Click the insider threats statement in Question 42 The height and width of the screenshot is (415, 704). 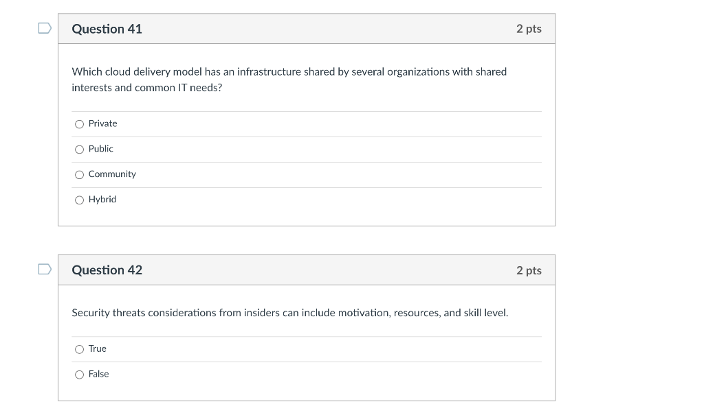point(290,313)
